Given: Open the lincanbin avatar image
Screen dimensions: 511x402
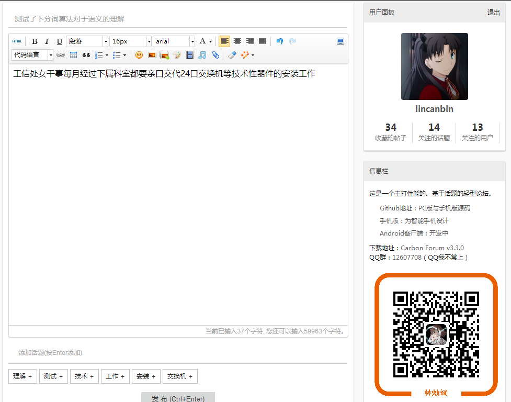Looking at the screenshot, I should [435, 66].
